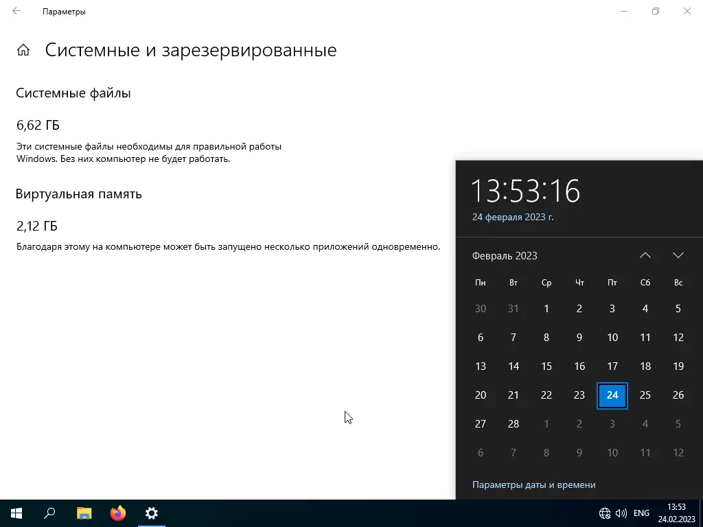
Task: Select February 13 in the calendar
Action: pyautogui.click(x=480, y=366)
